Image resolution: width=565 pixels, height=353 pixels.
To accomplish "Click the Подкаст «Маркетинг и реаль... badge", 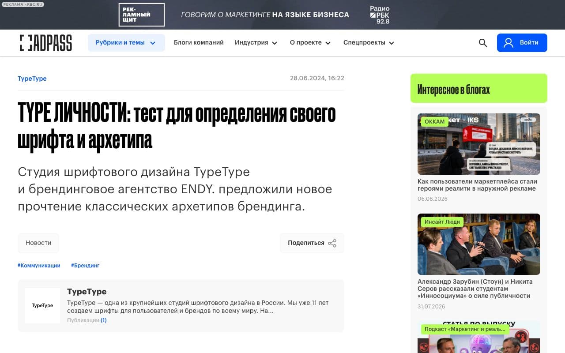I will coord(465,329).
